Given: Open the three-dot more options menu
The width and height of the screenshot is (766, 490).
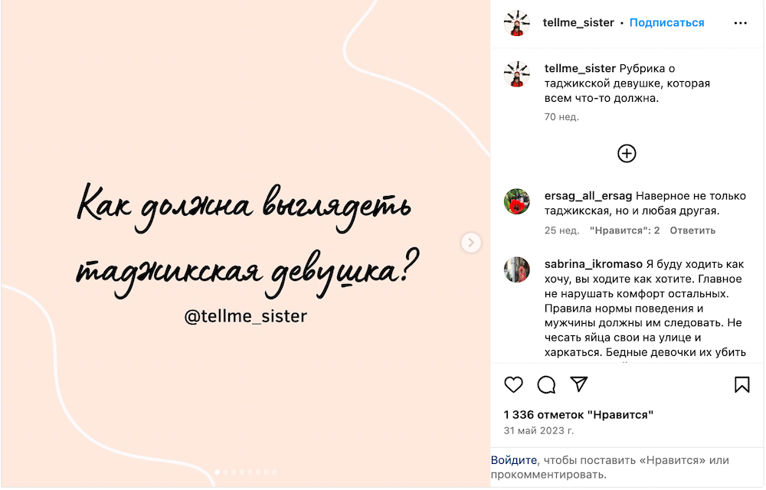Looking at the screenshot, I should 741,23.
